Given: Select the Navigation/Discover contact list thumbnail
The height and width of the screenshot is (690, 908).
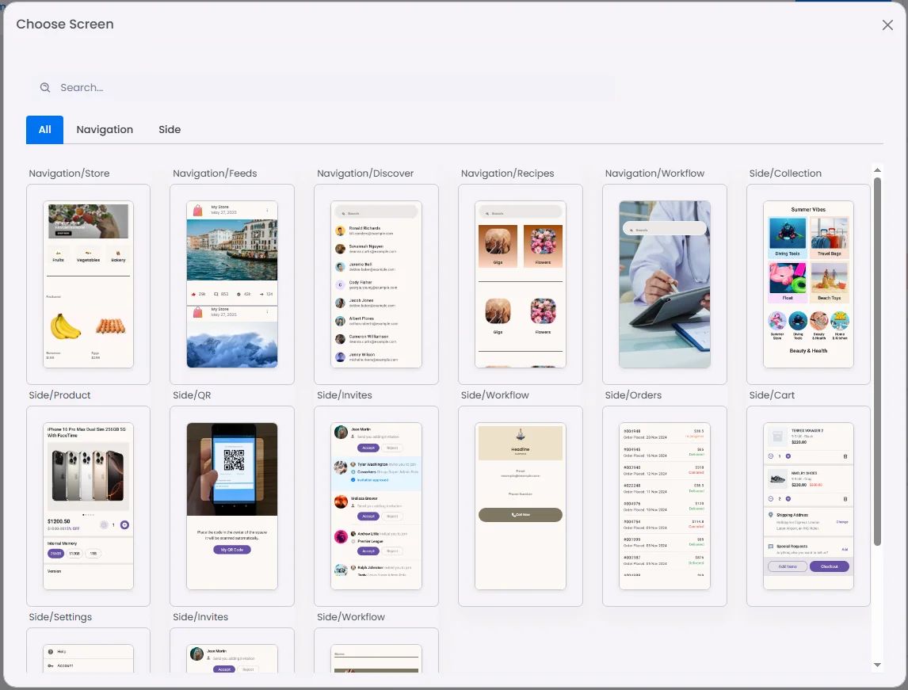Looking at the screenshot, I should (376, 284).
